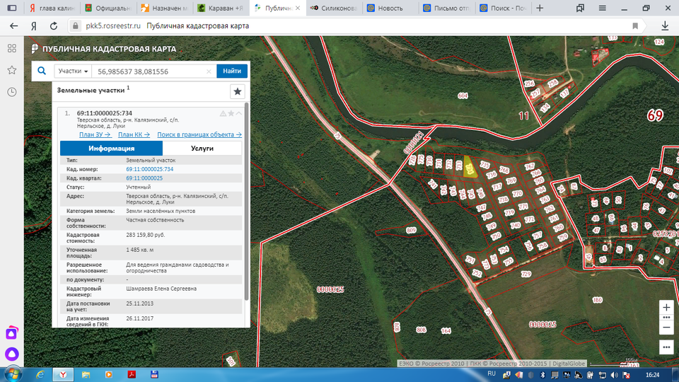Open the План КК link

tap(134, 134)
